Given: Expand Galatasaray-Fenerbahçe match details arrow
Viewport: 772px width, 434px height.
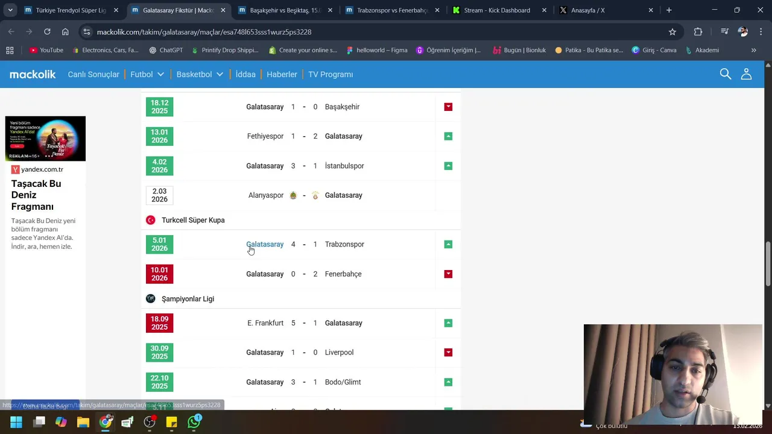Looking at the screenshot, I should 448,274.
